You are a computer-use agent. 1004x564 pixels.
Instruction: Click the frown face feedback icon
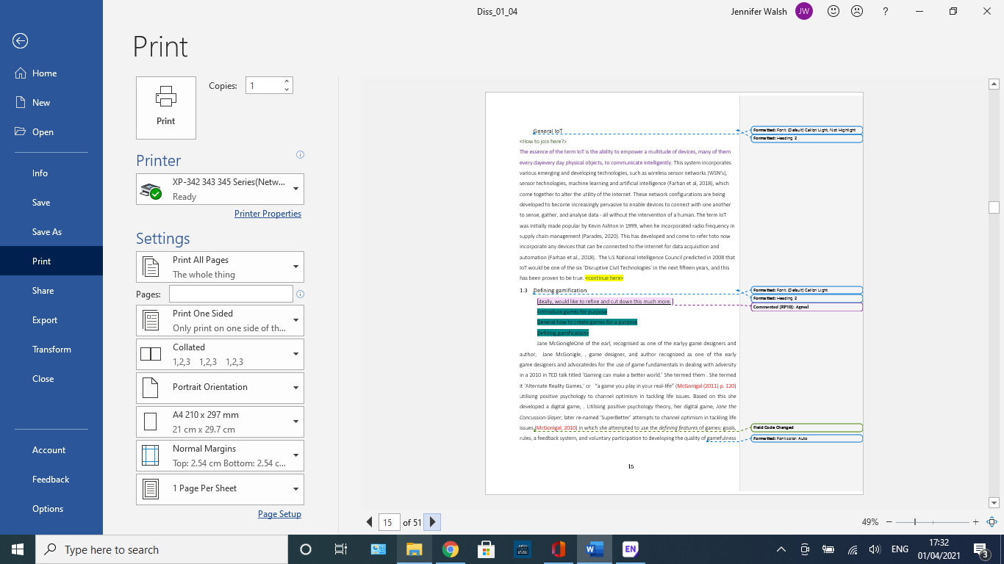pyautogui.click(x=856, y=11)
